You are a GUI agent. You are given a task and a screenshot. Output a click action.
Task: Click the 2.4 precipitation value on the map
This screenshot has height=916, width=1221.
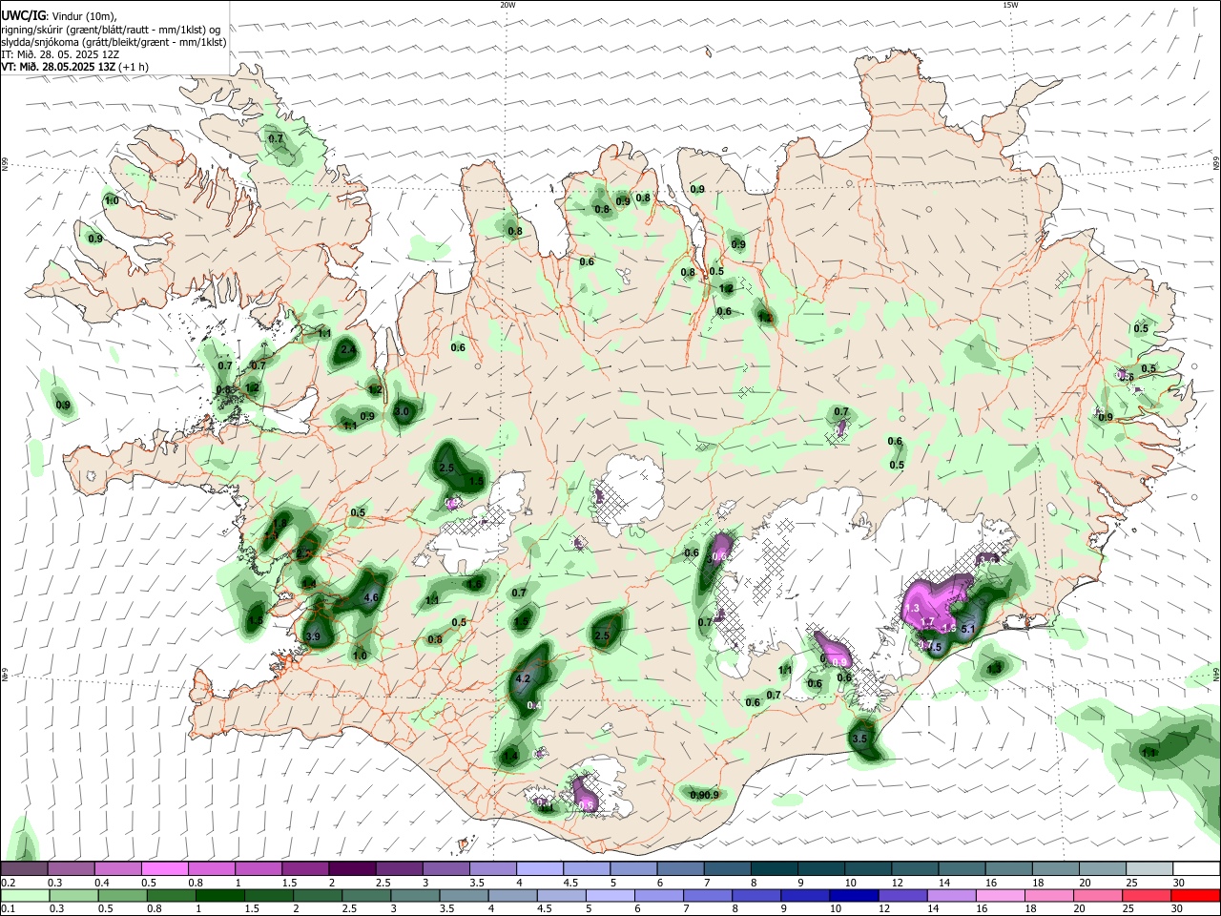click(348, 350)
